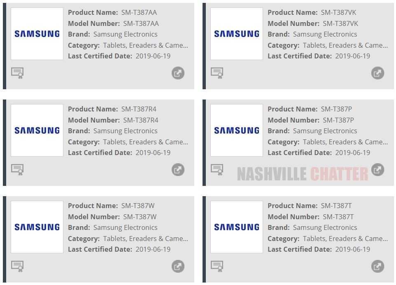Click Samsung logo thumbnail on SM-T387AA card
The width and height of the screenshot is (396, 285).
coord(37,34)
